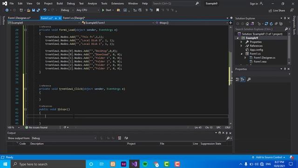298x168 pixels.
Task: Switch to the Form1.cs [Design] tab
Action: 74,18
